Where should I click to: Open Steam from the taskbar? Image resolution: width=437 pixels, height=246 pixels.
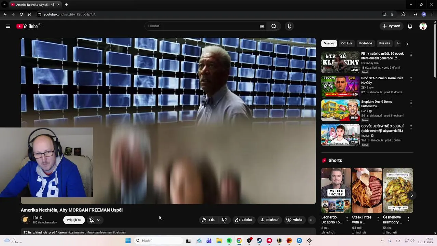pos(259,241)
